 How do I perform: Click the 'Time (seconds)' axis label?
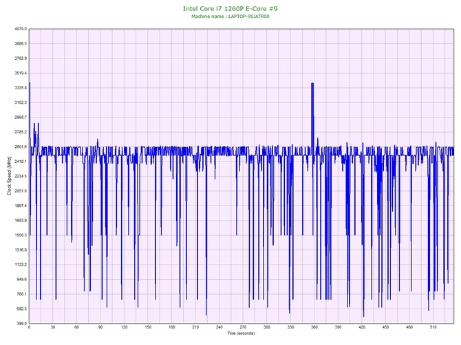(x=241, y=333)
